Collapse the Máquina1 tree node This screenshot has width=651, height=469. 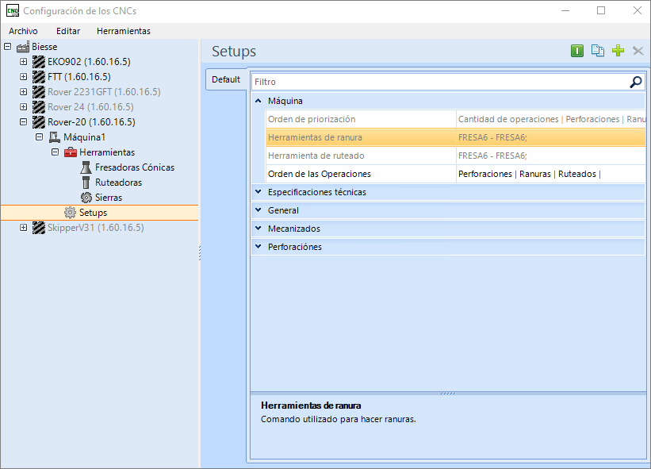coord(39,136)
